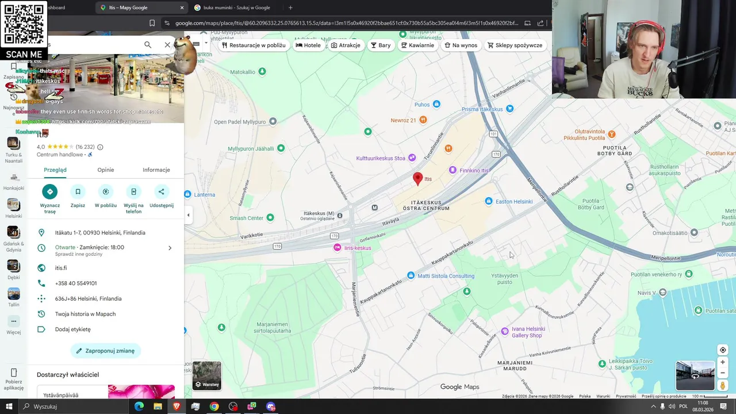The height and width of the screenshot is (414, 736).
Task: Open site settings icon beside URL
Action: click(167, 23)
